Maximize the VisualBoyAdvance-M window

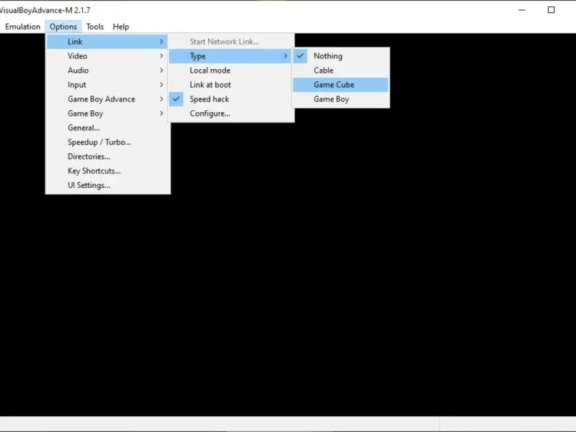pyautogui.click(x=551, y=10)
